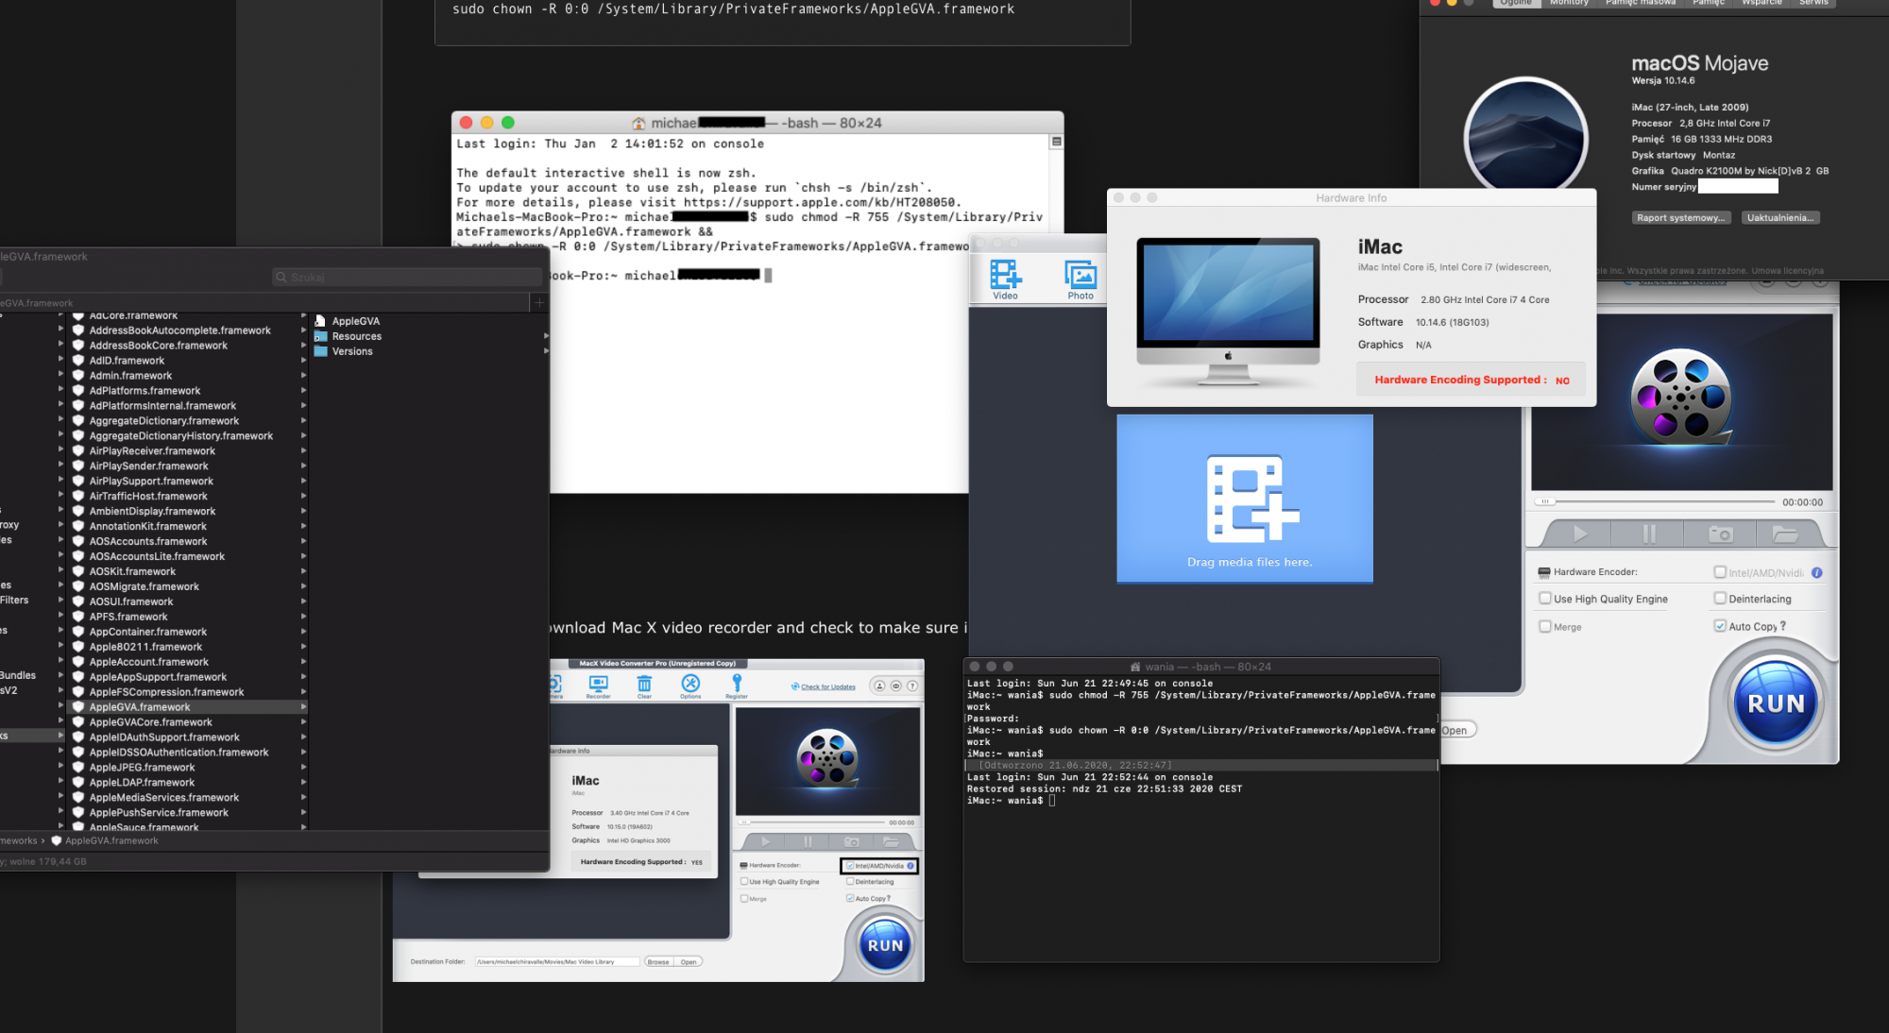1889x1033 pixels.
Task: Toggle Use High Quality Engine in large MacX window
Action: (1545, 598)
